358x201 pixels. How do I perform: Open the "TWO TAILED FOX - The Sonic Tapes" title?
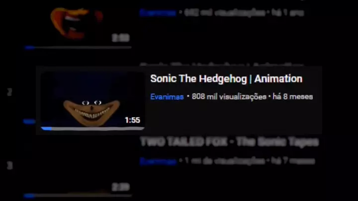[229, 142]
